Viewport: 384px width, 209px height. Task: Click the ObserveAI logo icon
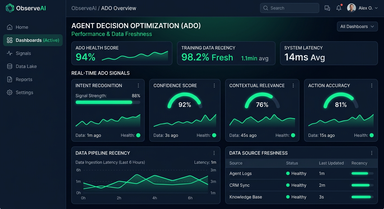tap(10, 8)
